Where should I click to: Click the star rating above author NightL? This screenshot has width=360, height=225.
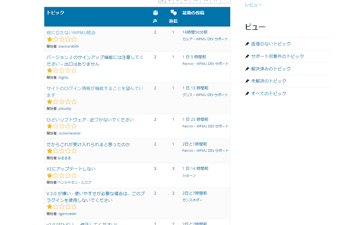click(x=62, y=70)
